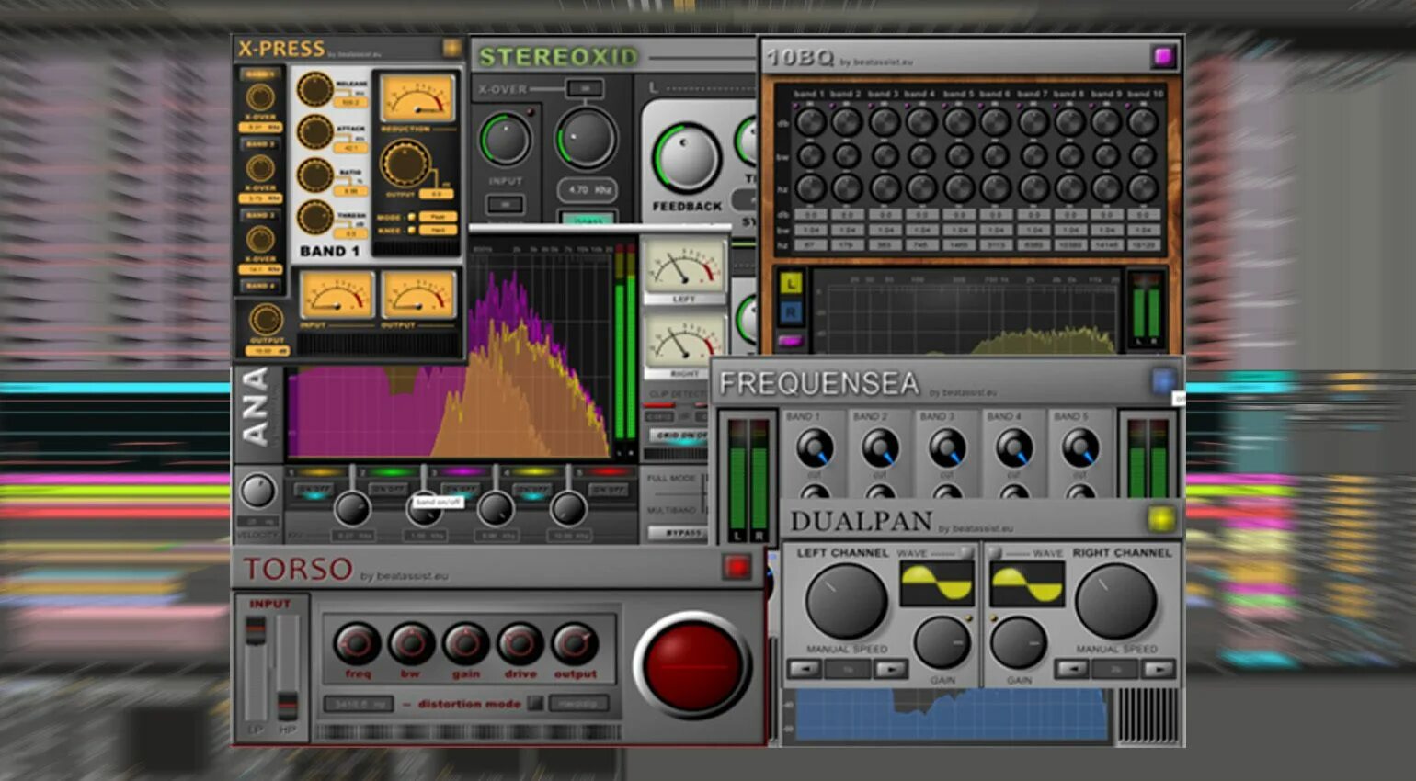Select the BAND 1 tab in X-PRESS
Image resolution: width=1416 pixels, height=781 pixels.
[x=259, y=74]
